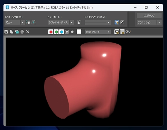Screen dimensions: 167x130
Task: Toggle the monochrome gray circle button
Action: (x=72, y=32)
